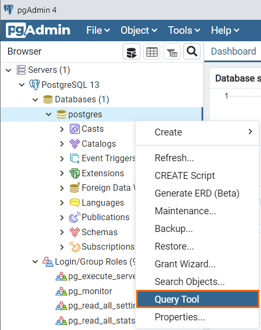Expand the Casts node

click(62, 129)
